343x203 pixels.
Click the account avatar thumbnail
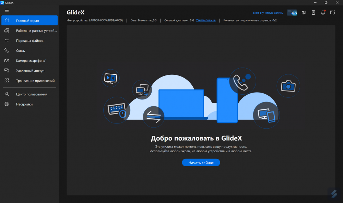292,12
